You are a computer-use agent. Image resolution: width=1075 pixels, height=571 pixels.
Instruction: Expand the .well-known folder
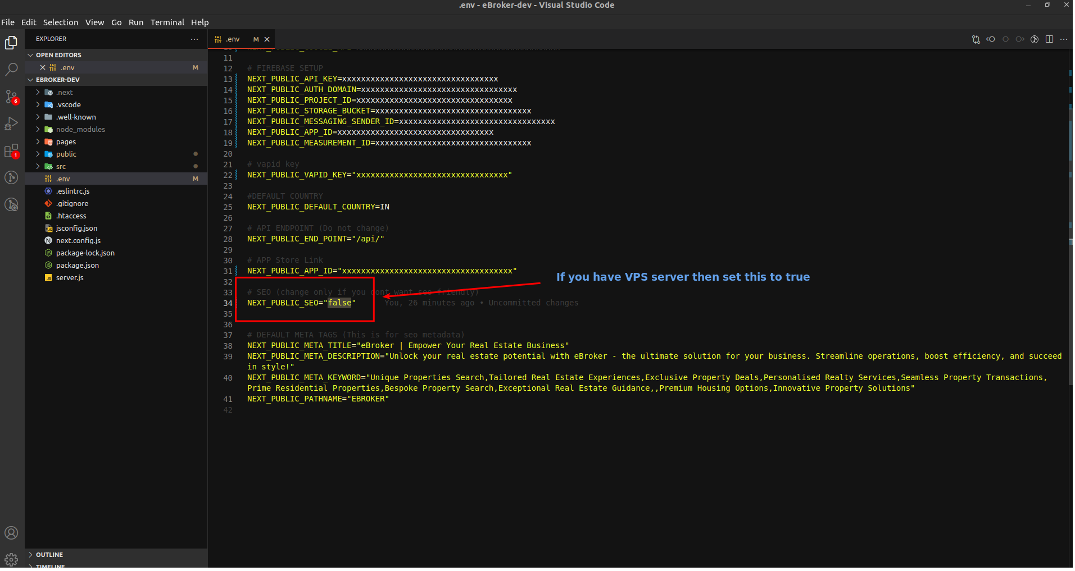(x=38, y=117)
